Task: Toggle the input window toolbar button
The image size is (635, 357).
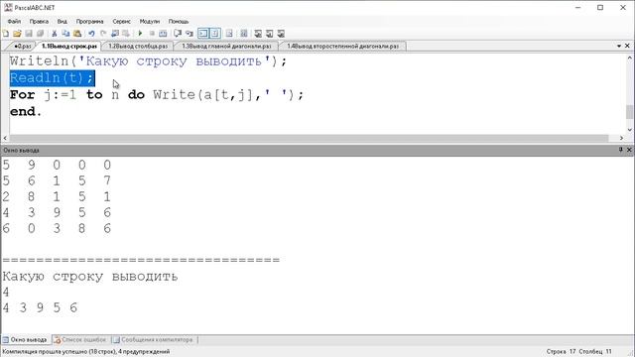Action: tap(215, 34)
